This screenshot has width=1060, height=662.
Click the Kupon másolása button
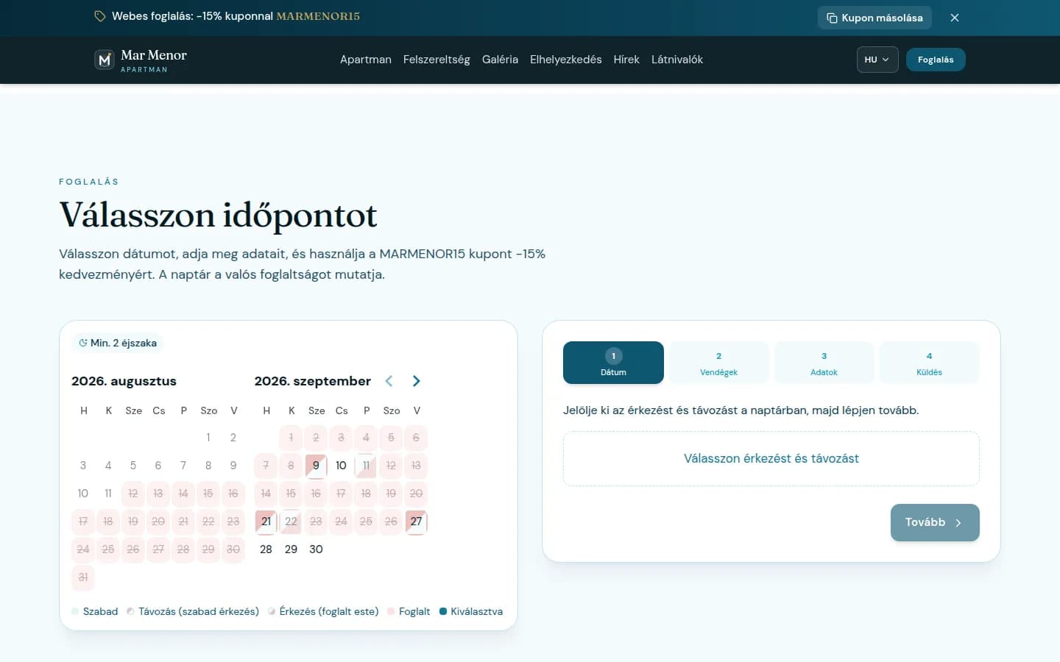(875, 18)
